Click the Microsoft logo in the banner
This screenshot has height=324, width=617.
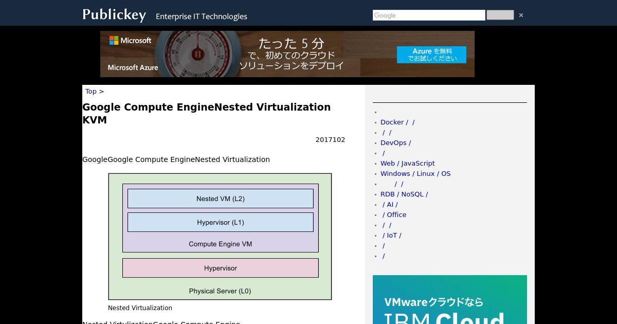click(x=130, y=41)
